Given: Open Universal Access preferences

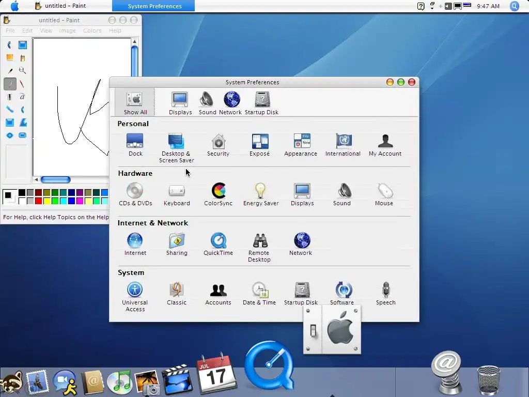Looking at the screenshot, I should (135, 297).
